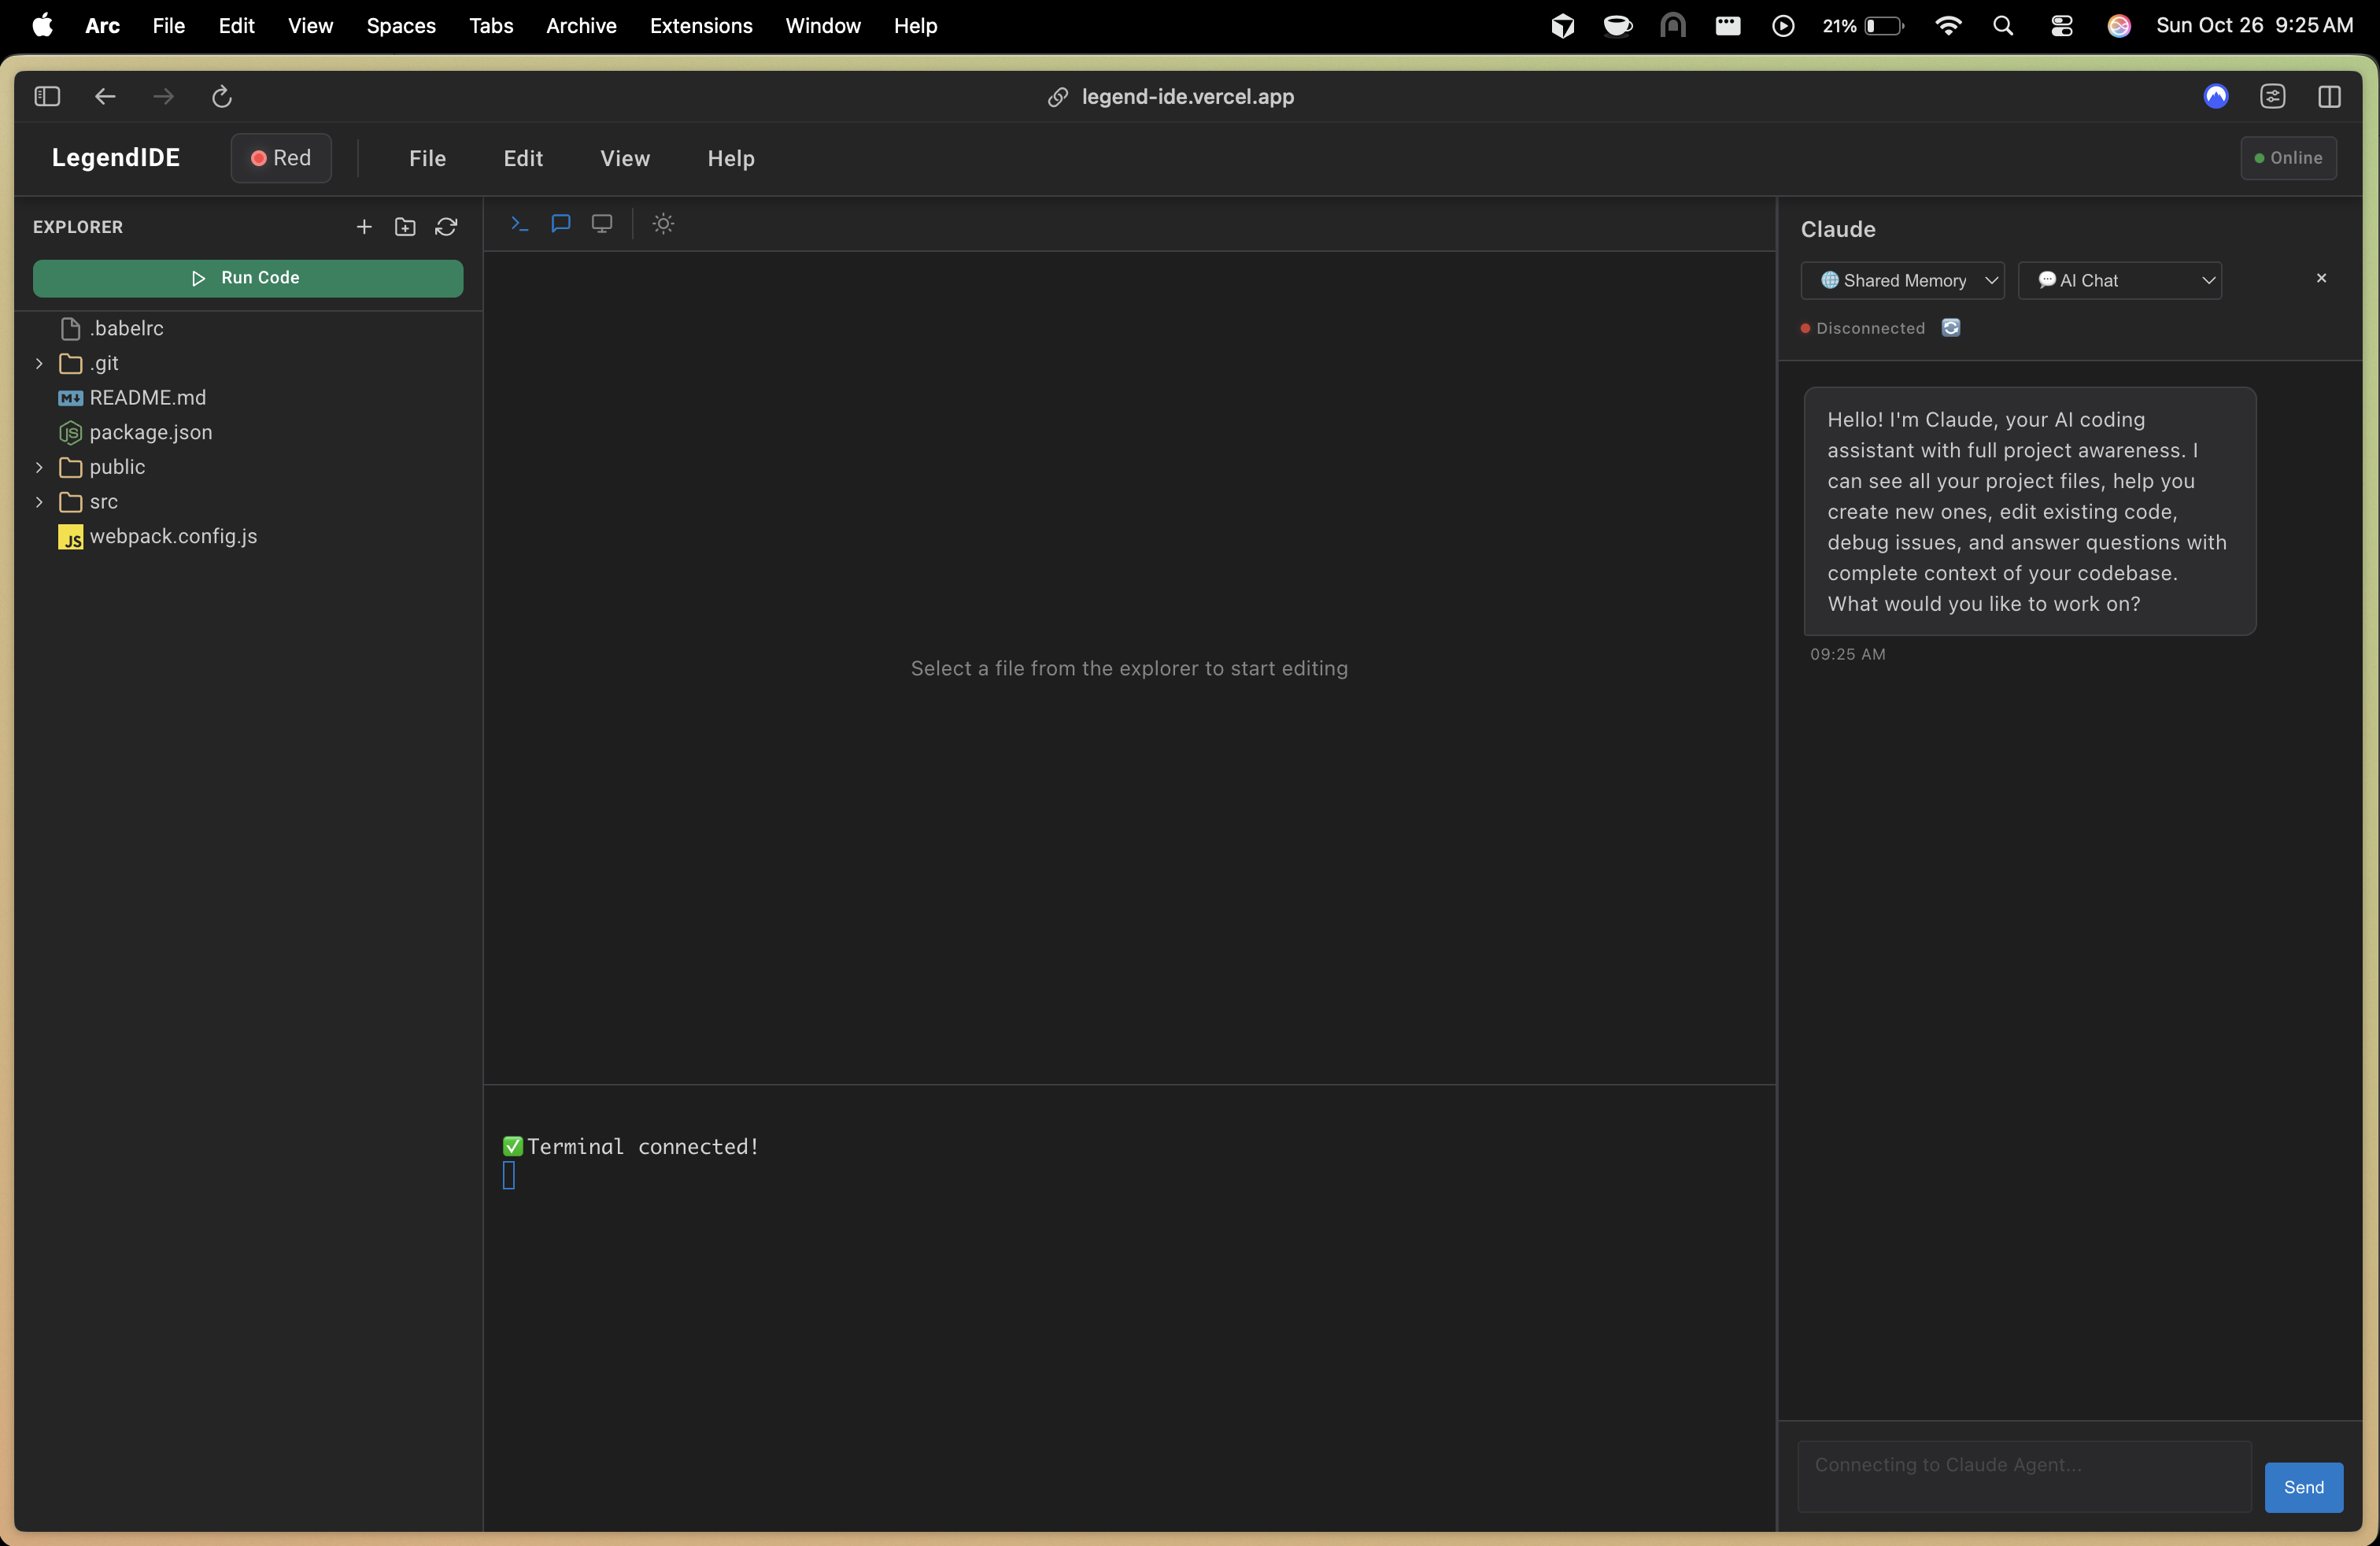Screen dimensions: 2380x1546
Task: Open webpack.config.js in the explorer
Action: point(173,537)
